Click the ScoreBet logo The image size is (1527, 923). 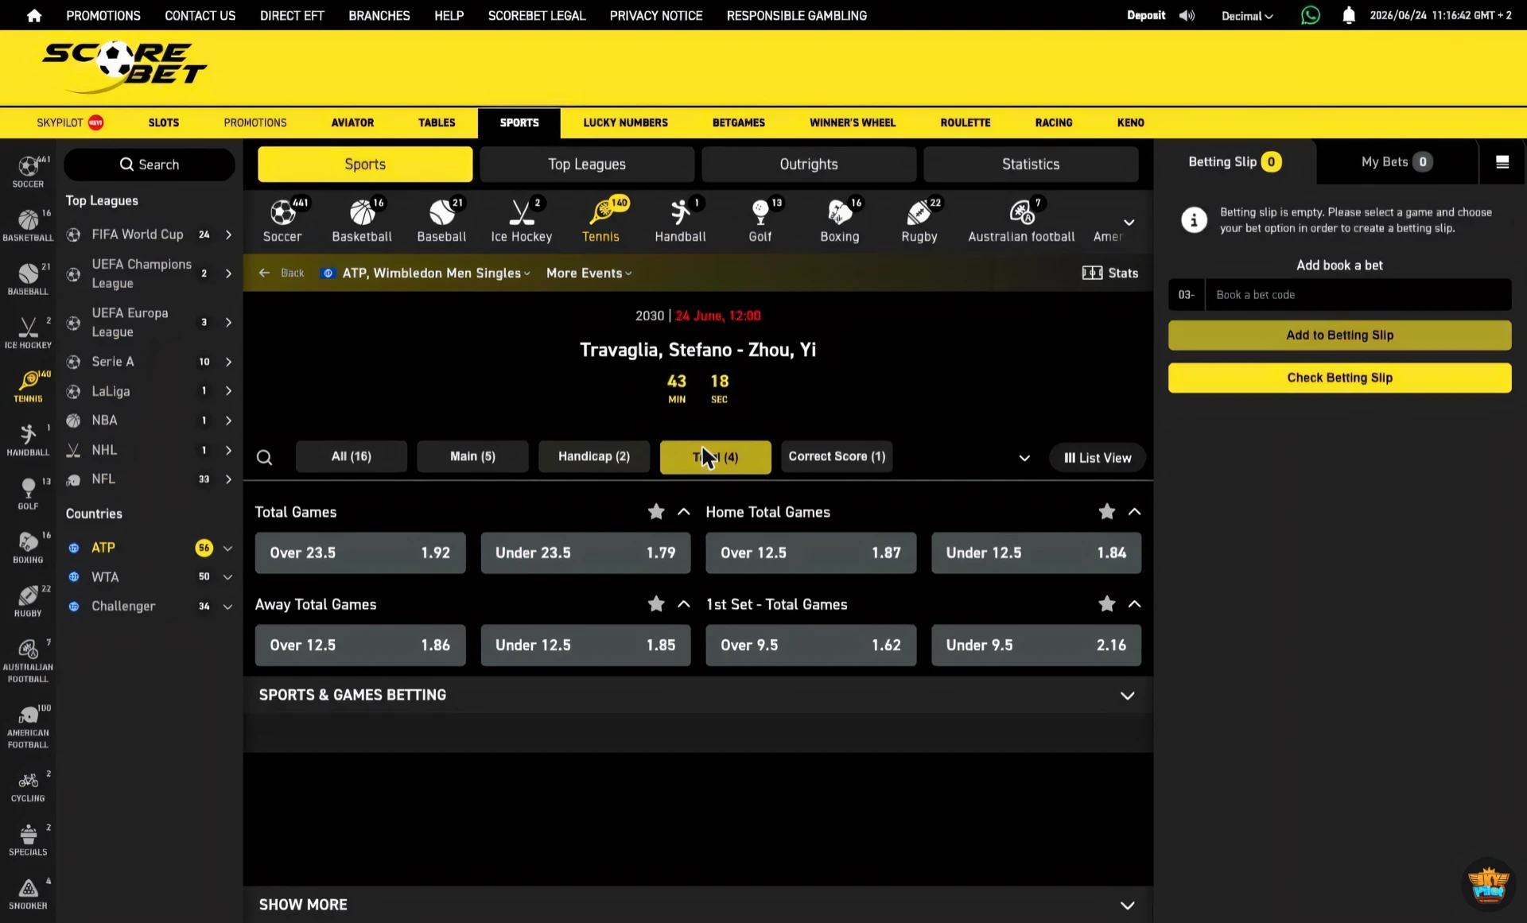pos(124,68)
